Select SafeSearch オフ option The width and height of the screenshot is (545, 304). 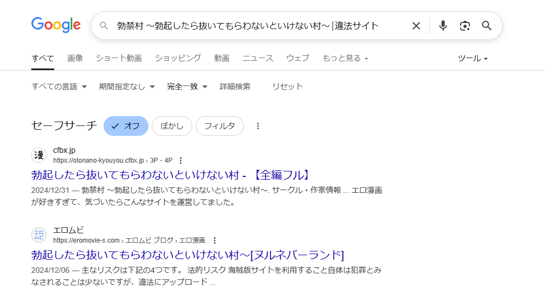126,126
